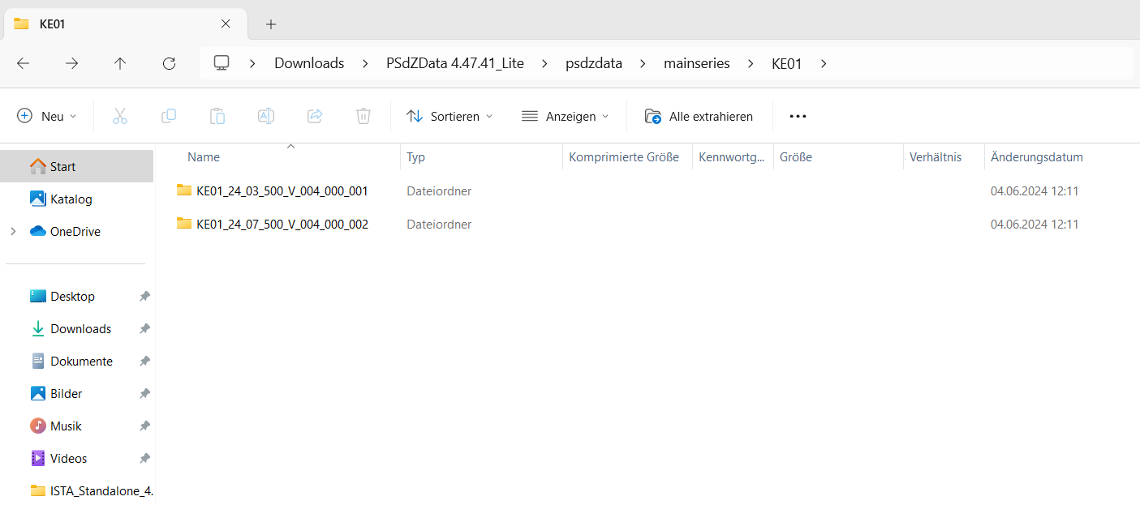Click the Delete trash icon
The height and width of the screenshot is (505, 1140).
[364, 116]
